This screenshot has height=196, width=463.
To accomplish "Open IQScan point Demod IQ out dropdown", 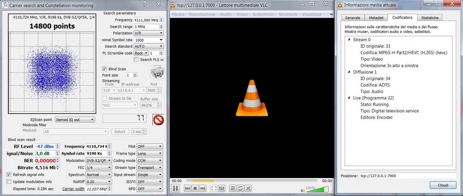I will click(x=75, y=119).
